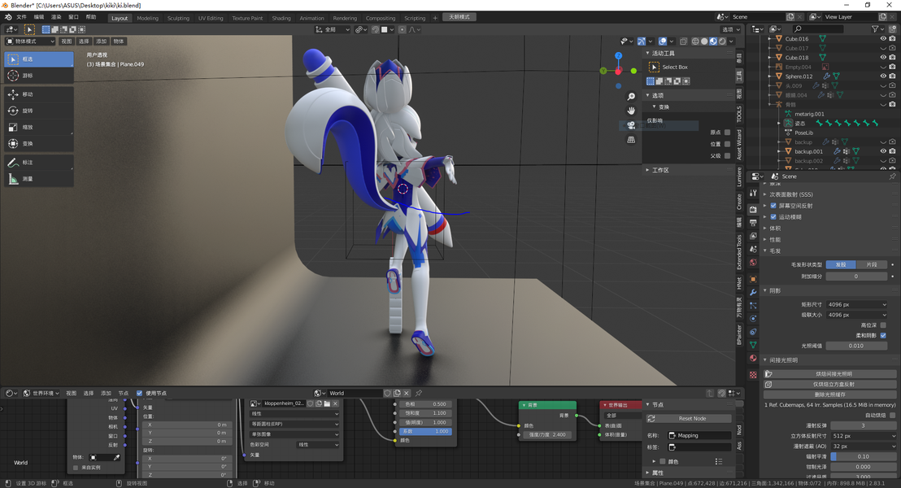Toggle camera view icon in viewport
The image size is (901, 488).
(631, 124)
